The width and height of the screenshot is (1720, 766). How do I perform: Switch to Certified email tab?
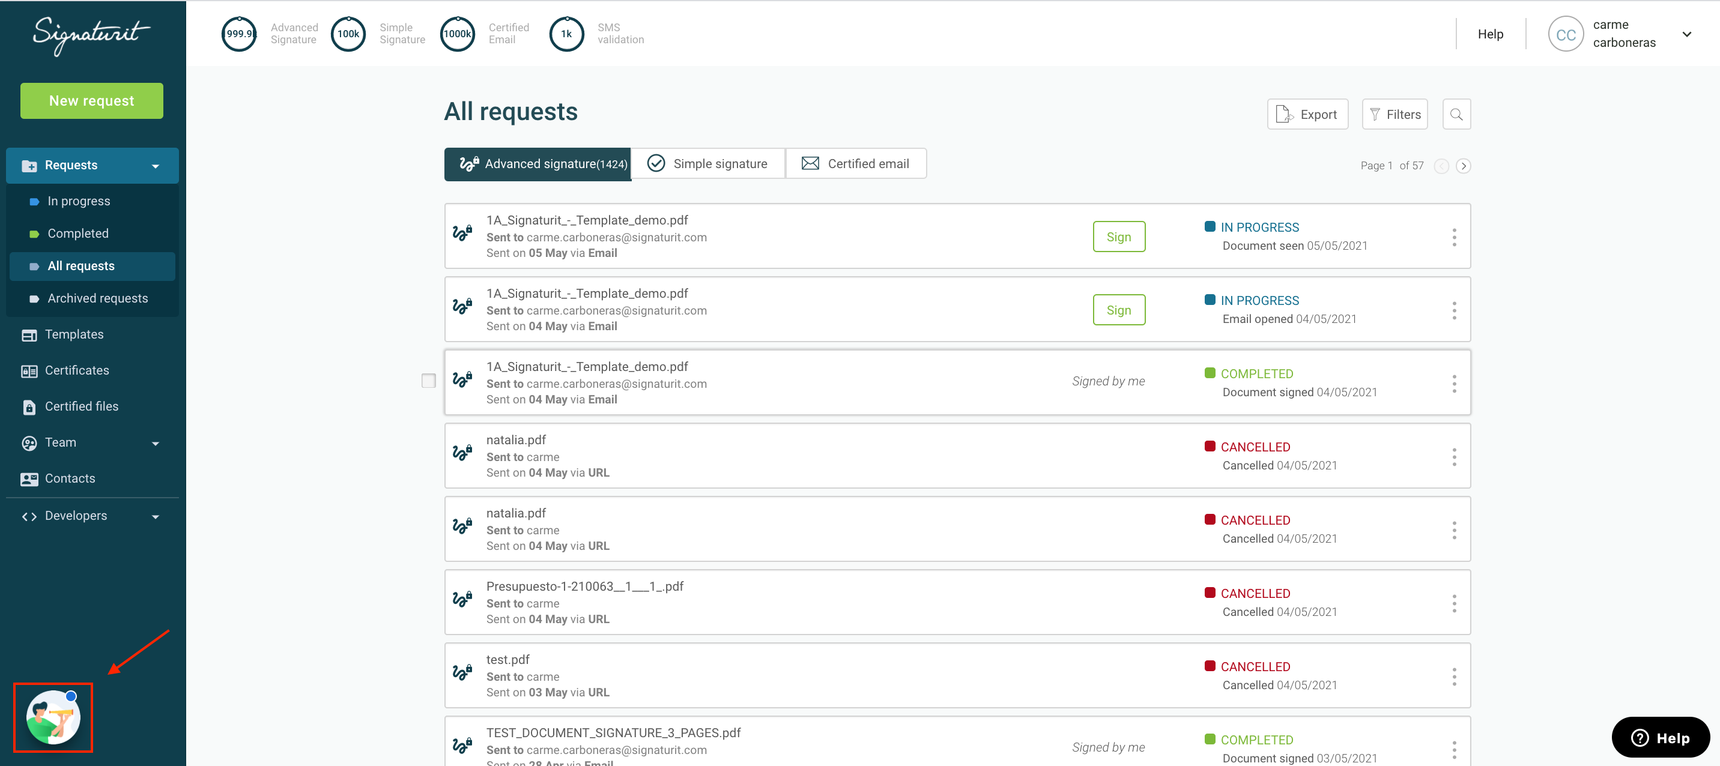point(856,164)
